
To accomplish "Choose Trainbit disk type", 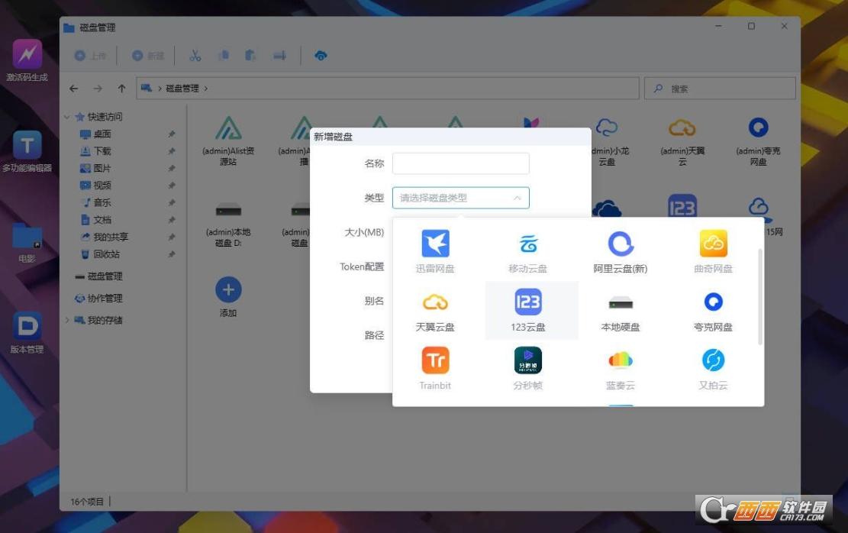I will pos(435,369).
